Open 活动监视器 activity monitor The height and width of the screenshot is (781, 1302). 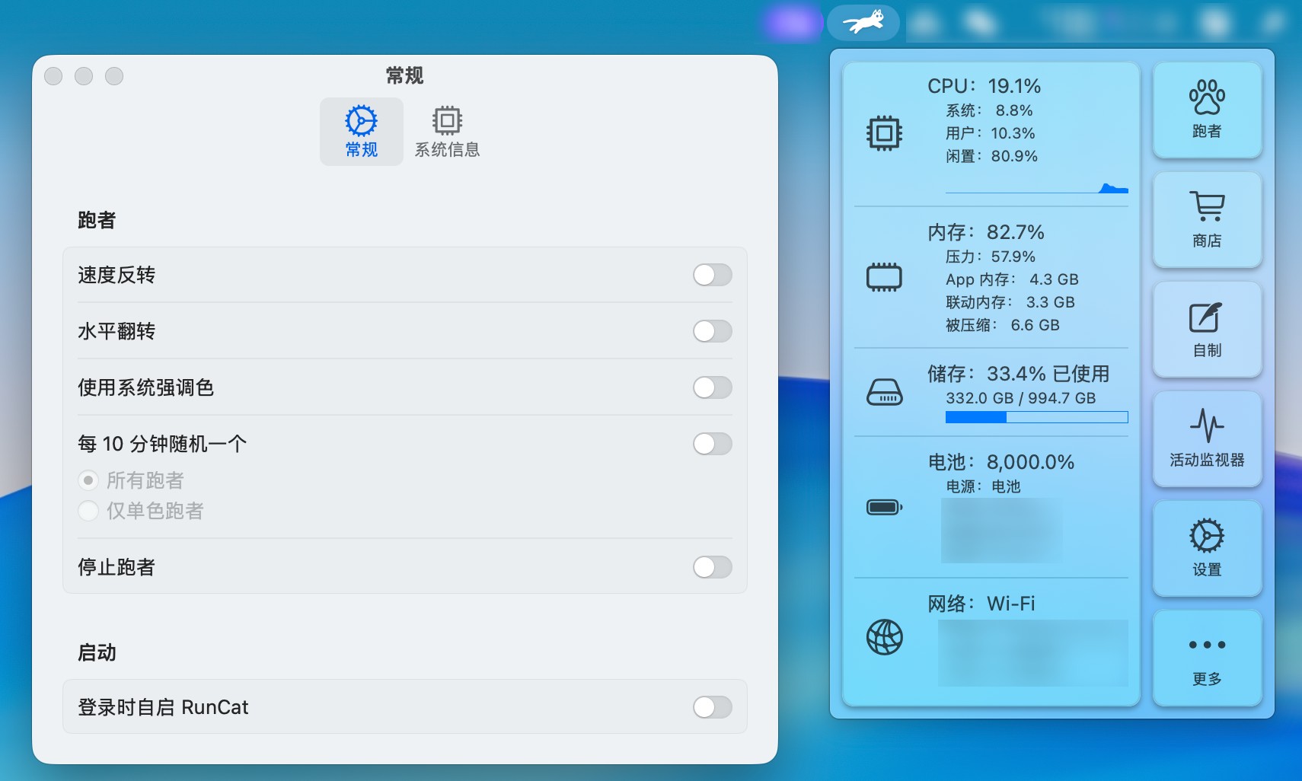1207,438
